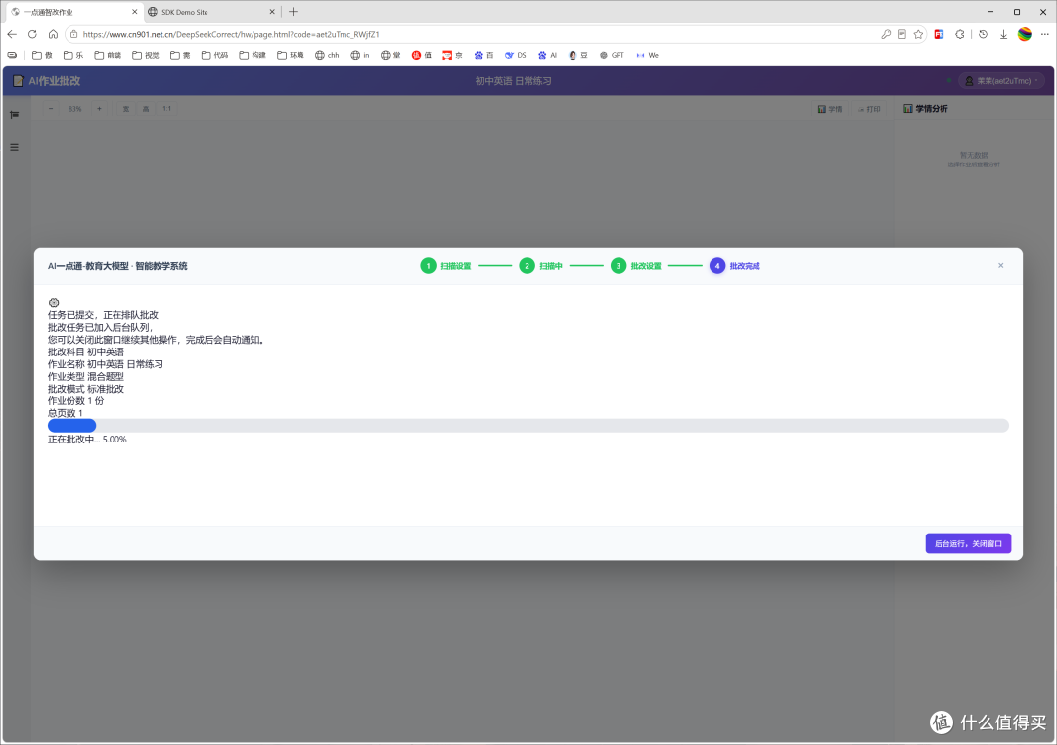Screen dimensions: 1057x745
Task: Expand the 乐 bookmark folder
Action: tap(73, 55)
